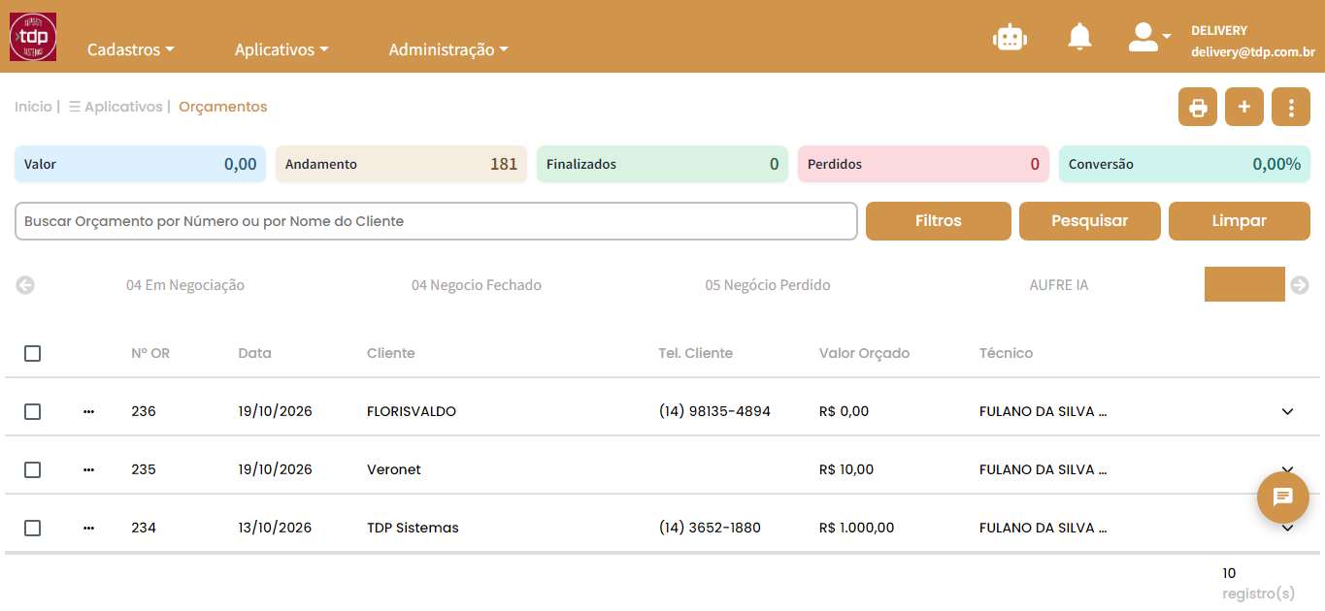Click the print button

coord(1198,107)
